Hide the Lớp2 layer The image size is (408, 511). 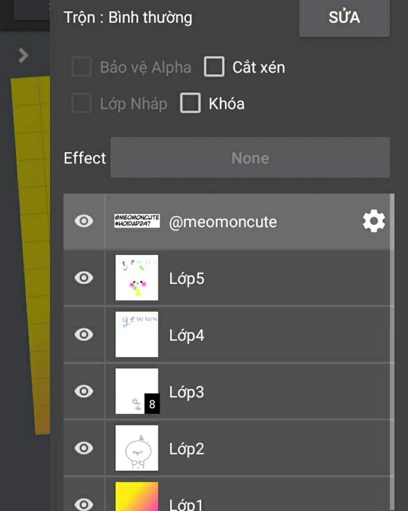pyautogui.click(x=84, y=448)
